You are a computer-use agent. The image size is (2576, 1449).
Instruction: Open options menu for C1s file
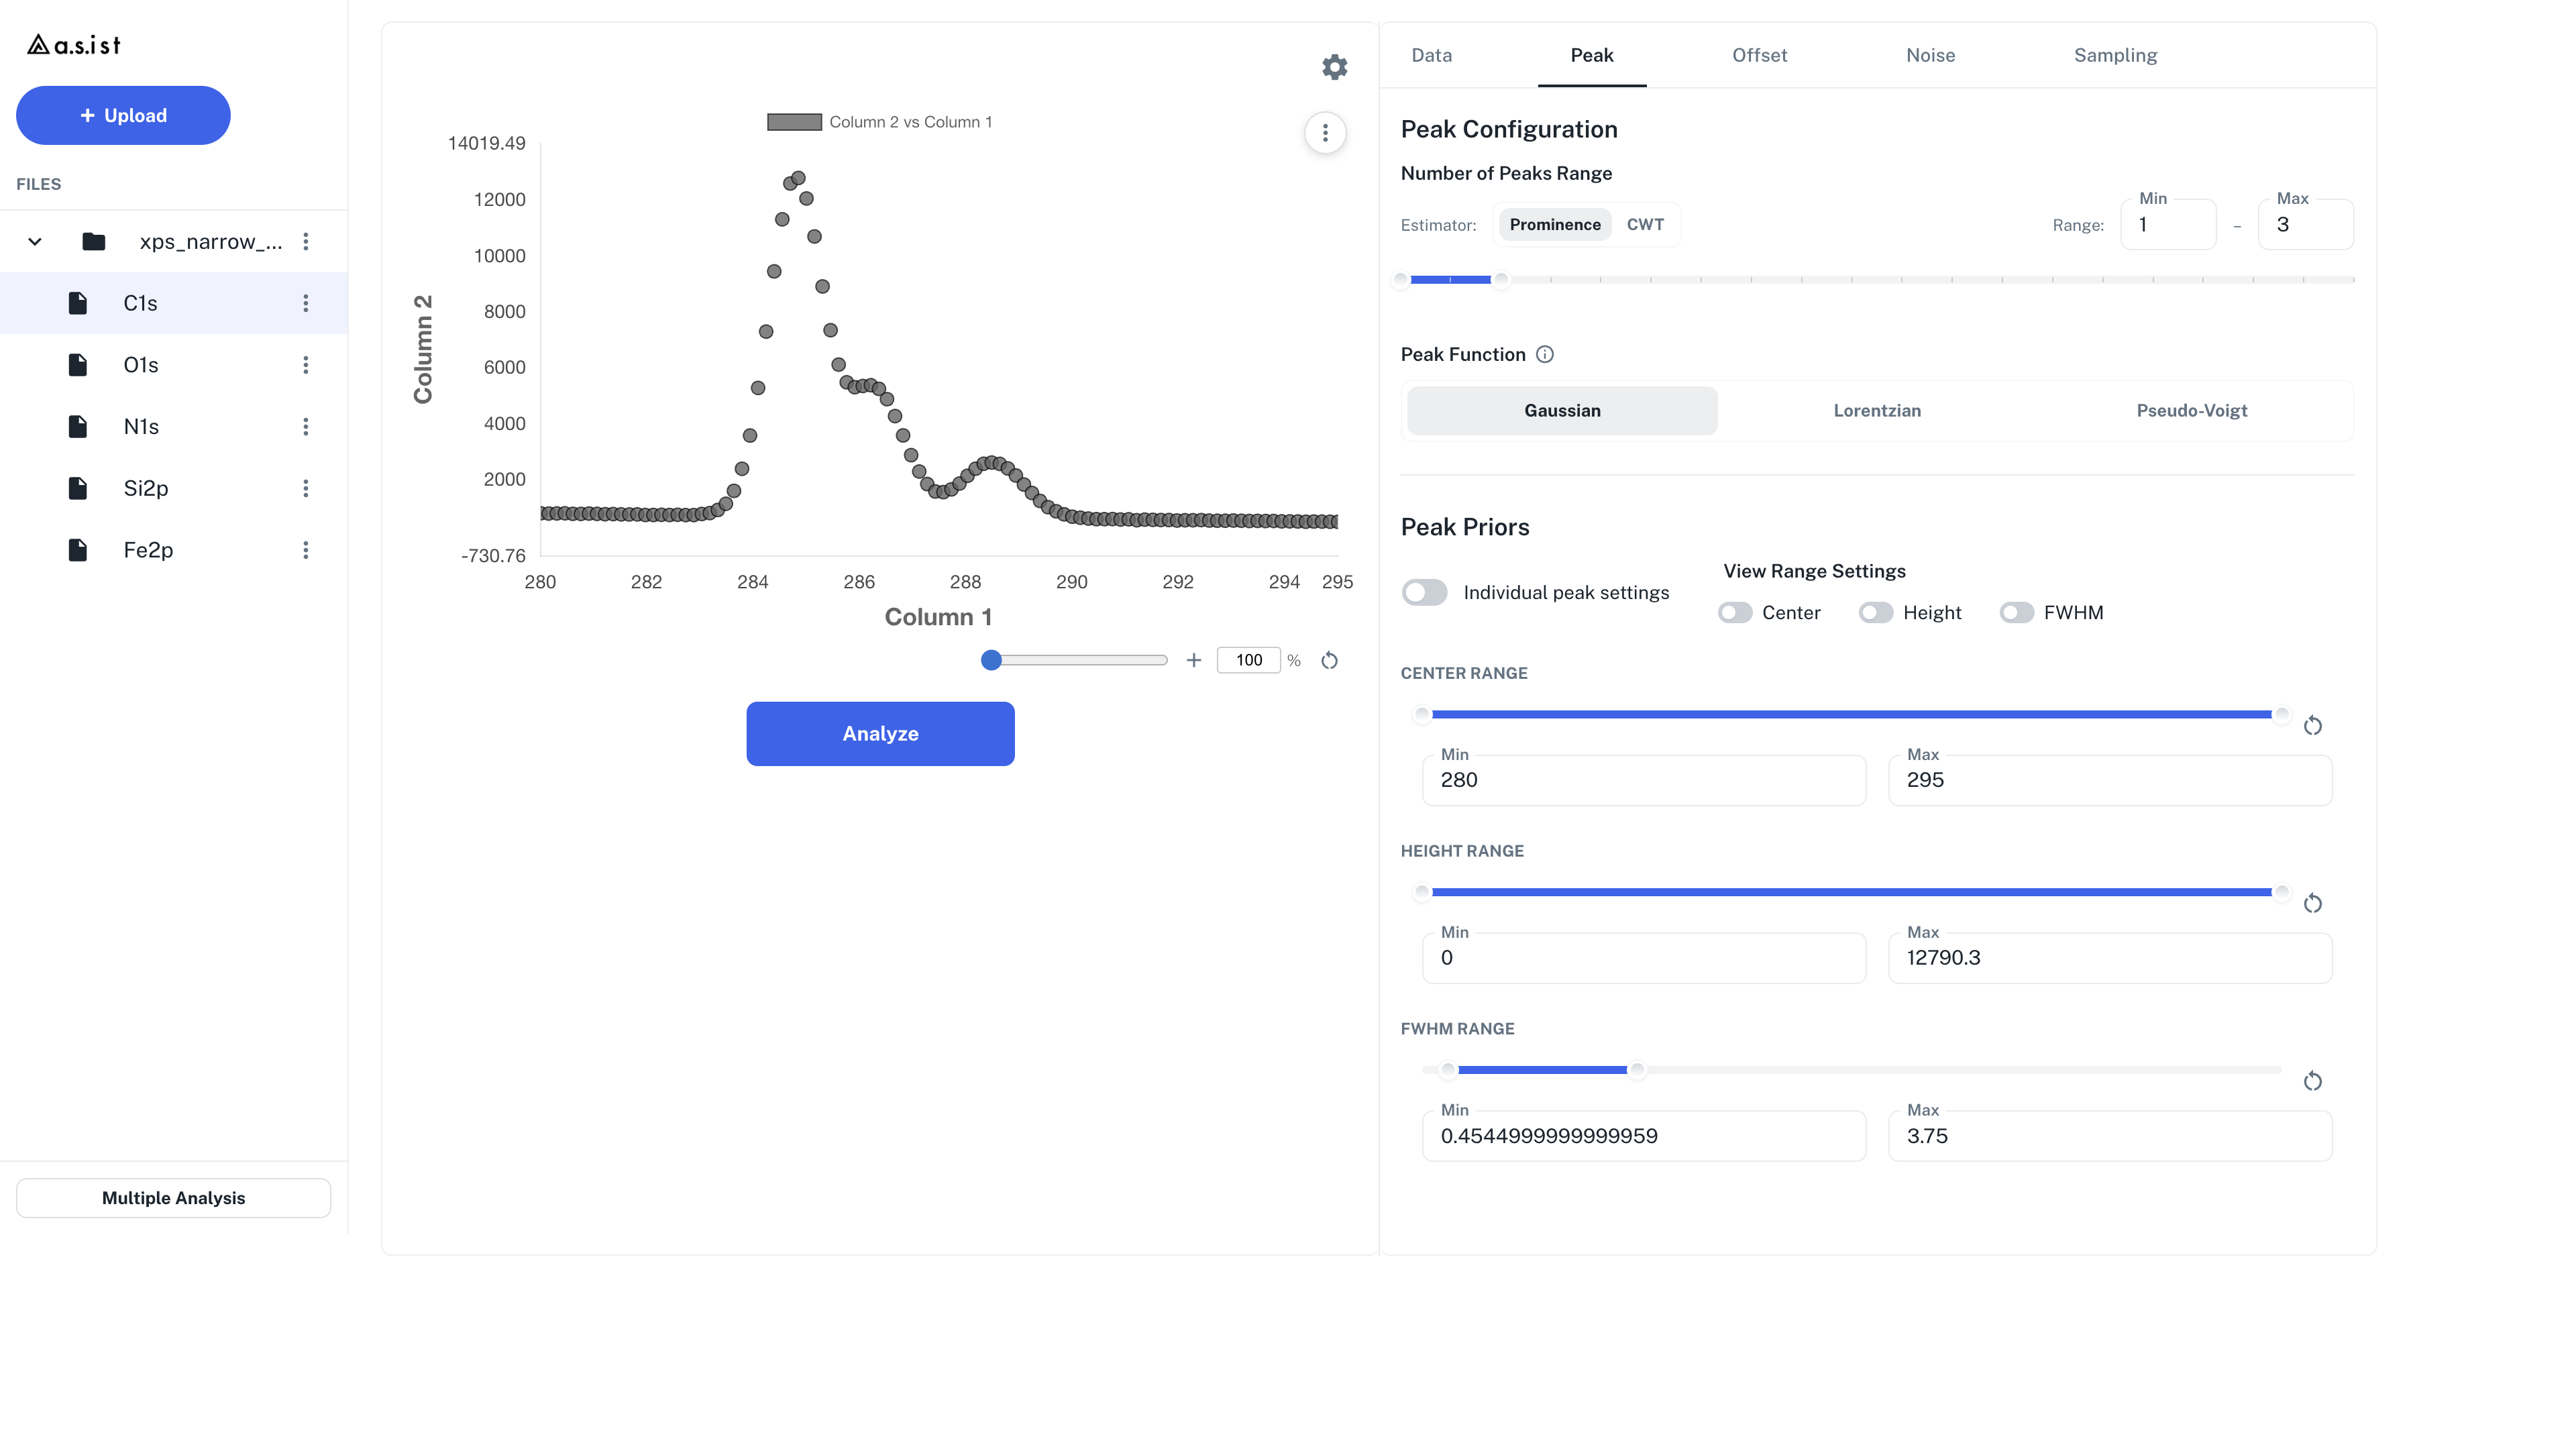(x=306, y=303)
